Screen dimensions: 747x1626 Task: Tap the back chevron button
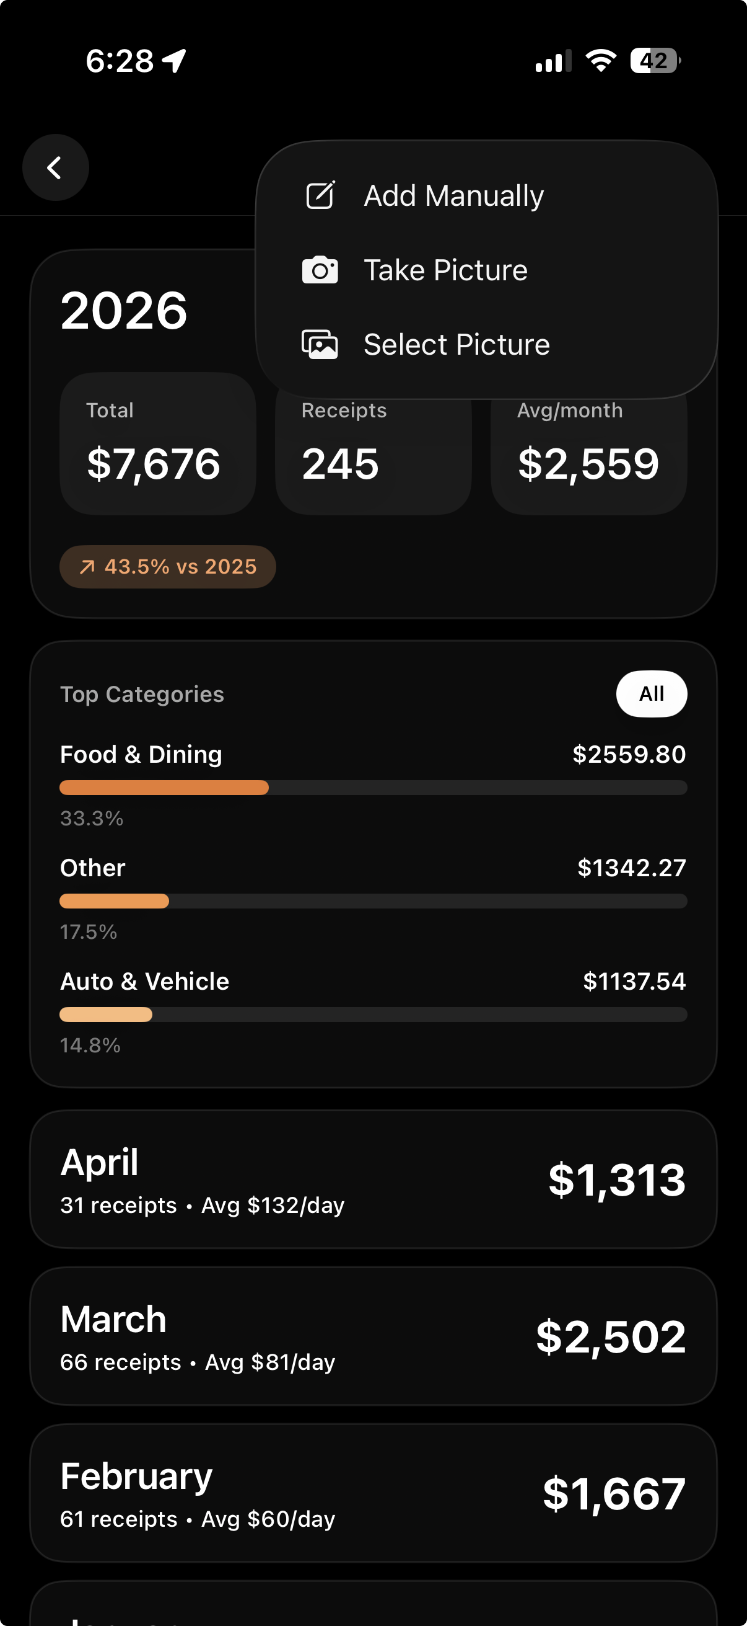(56, 168)
